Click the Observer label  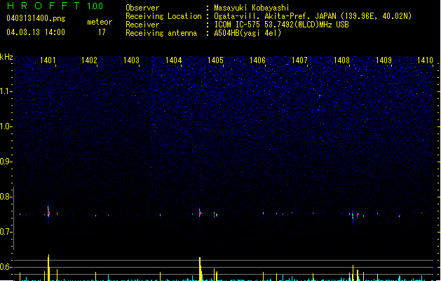[x=142, y=8]
